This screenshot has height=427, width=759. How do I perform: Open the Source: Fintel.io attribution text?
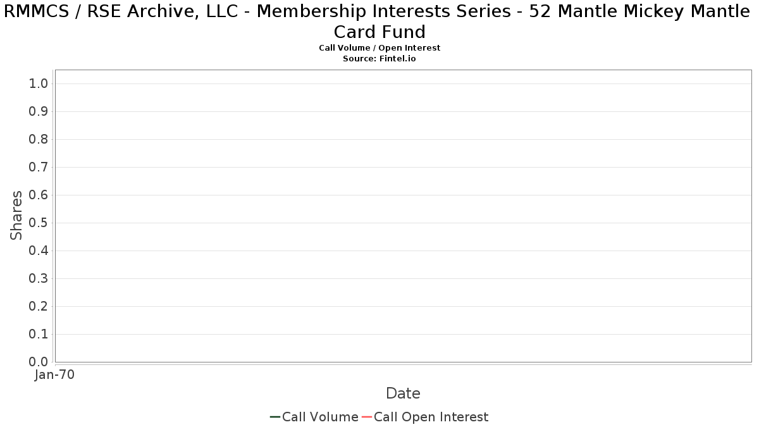pyautogui.click(x=379, y=58)
